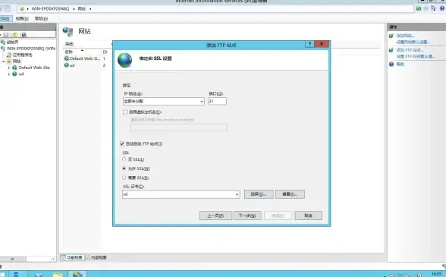
Task: Click the round Help icon at top-right toolbar
Action: [x=443, y=8]
